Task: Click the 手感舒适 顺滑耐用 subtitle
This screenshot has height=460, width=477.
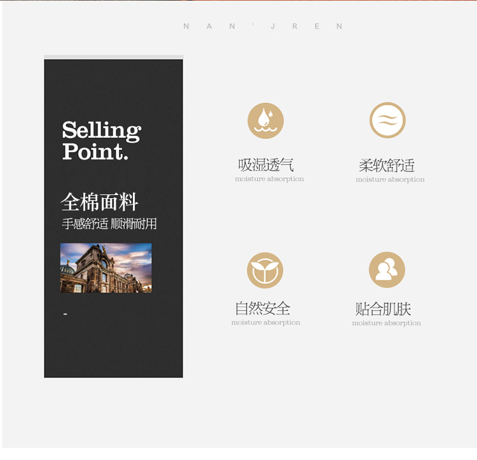Action: (x=109, y=224)
